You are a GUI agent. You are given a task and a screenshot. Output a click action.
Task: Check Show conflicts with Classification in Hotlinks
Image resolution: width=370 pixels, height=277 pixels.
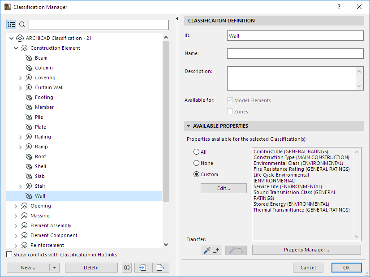(x=9, y=255)
